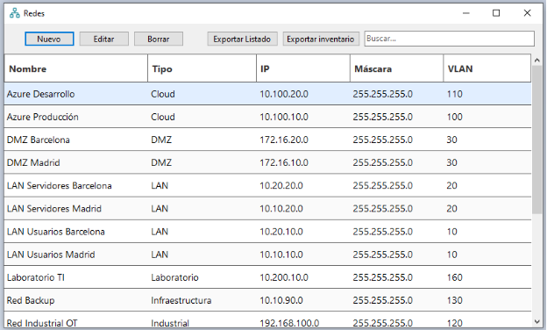This screenshot has height=330, width=547.
Task: Select the DMZ Barcelona row
Action: pyautogui.click(x=268, y=140)
